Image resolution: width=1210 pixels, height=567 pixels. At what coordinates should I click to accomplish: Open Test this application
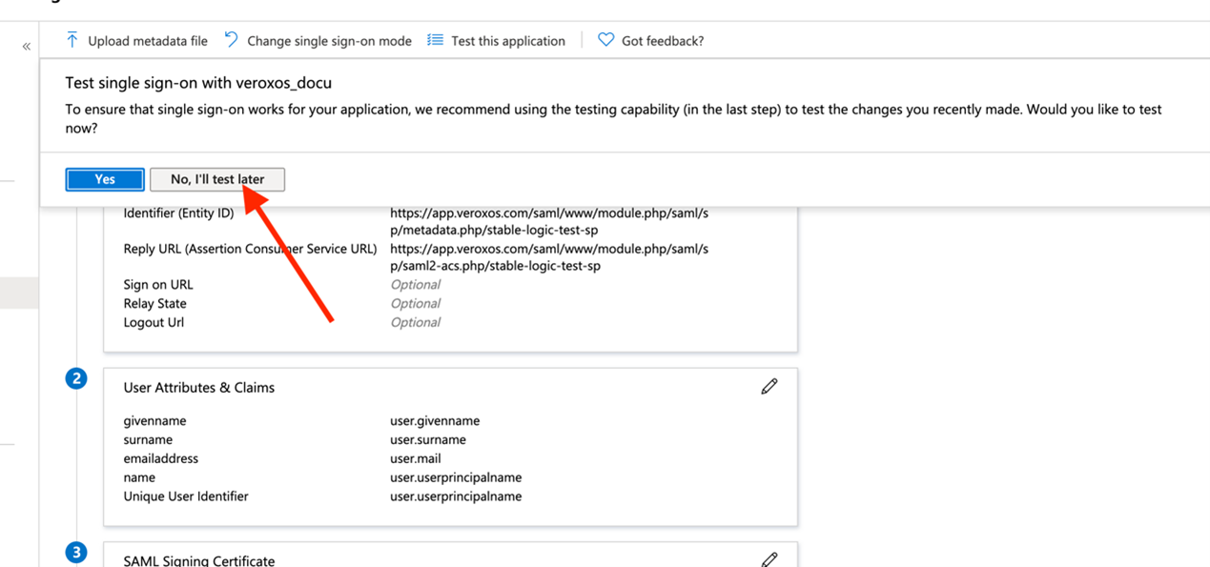point(508,41)
